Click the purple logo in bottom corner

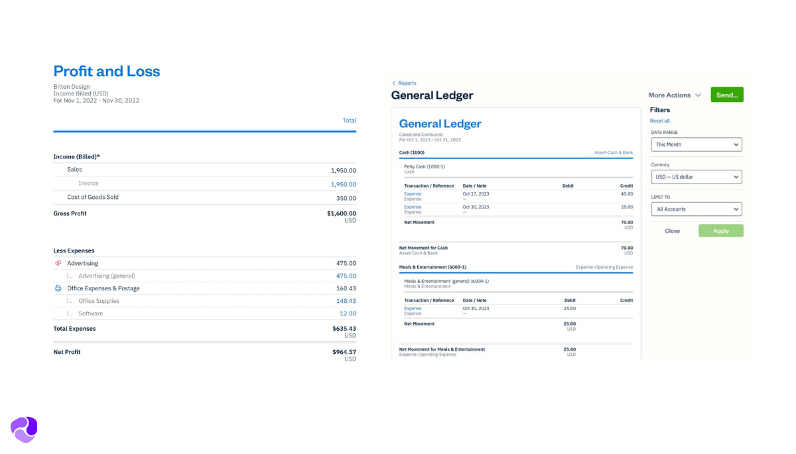click(24, 429)
